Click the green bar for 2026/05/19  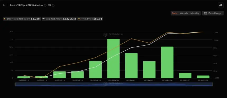[95, 70]
